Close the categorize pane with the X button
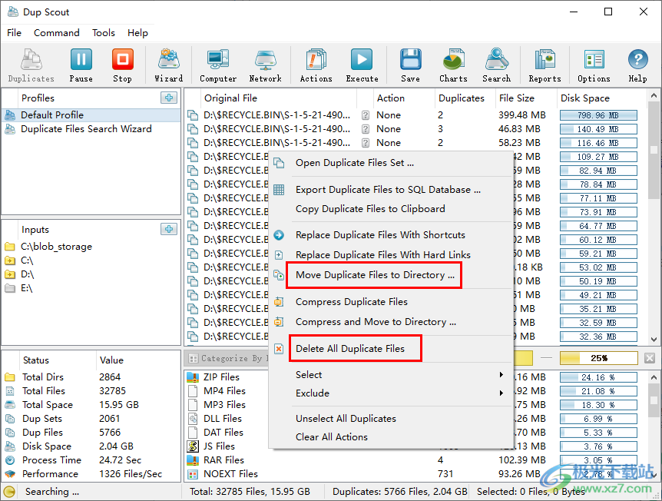662x501 pixels. [x=650, y=358]
